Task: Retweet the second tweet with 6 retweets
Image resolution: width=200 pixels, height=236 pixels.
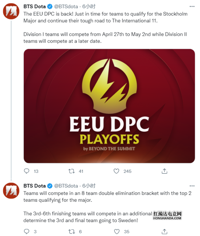Action: coord(72,231)
